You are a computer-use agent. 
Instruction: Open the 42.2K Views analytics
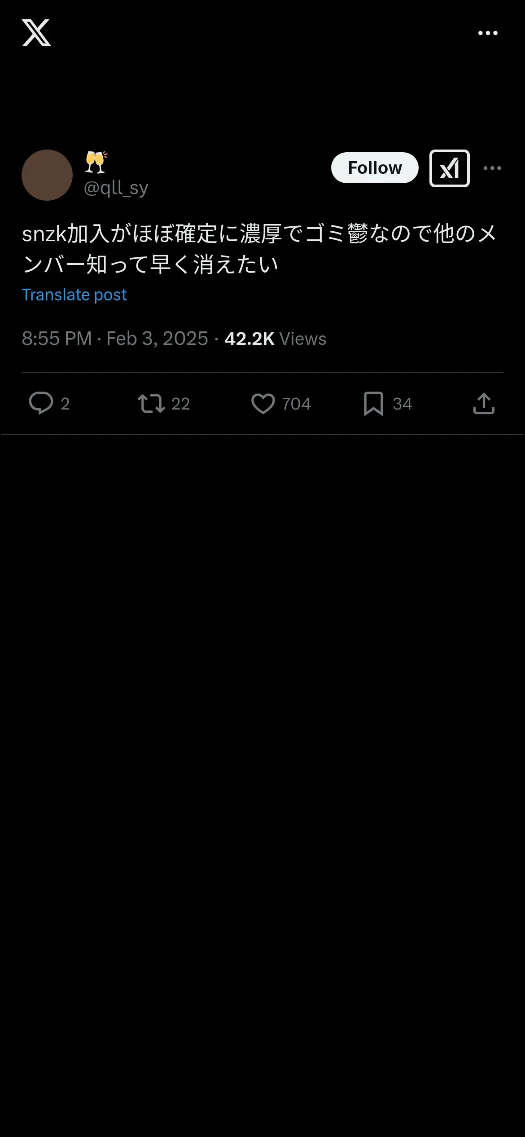tap(275, 339)
